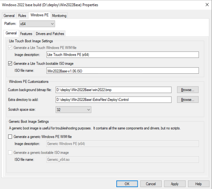The width and height of the screenshot is (212, 189).
Task: Select the inner General sub-tab
Action: [x=11, y=33]
